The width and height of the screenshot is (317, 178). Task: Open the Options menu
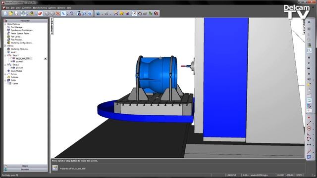coord(52,8)
